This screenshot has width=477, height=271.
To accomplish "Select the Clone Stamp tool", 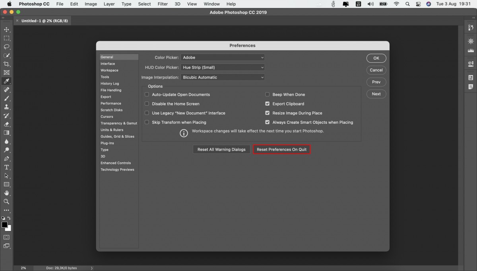I will 6,107.
